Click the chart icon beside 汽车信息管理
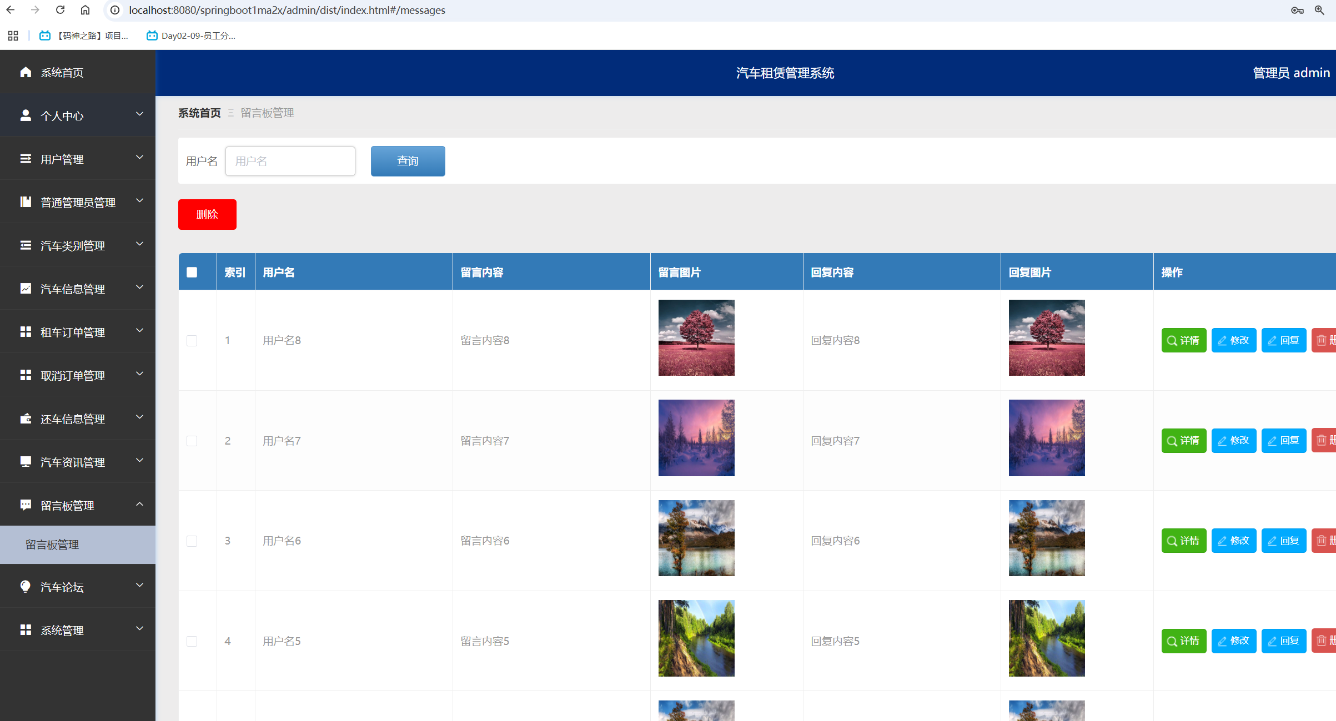Viewport: 1336px width, 721px height. click(26, 289)
